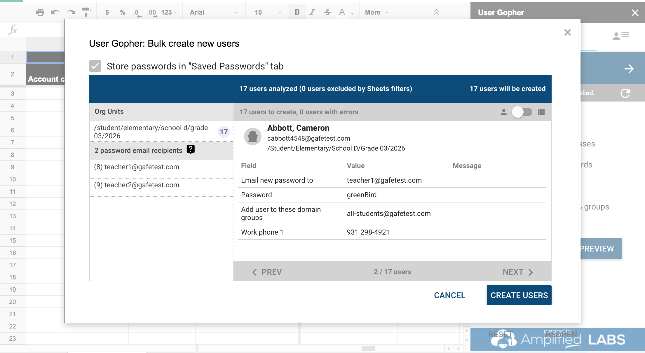
Task: Open the Arial font dropdown
Action: [x=213, y=12]
